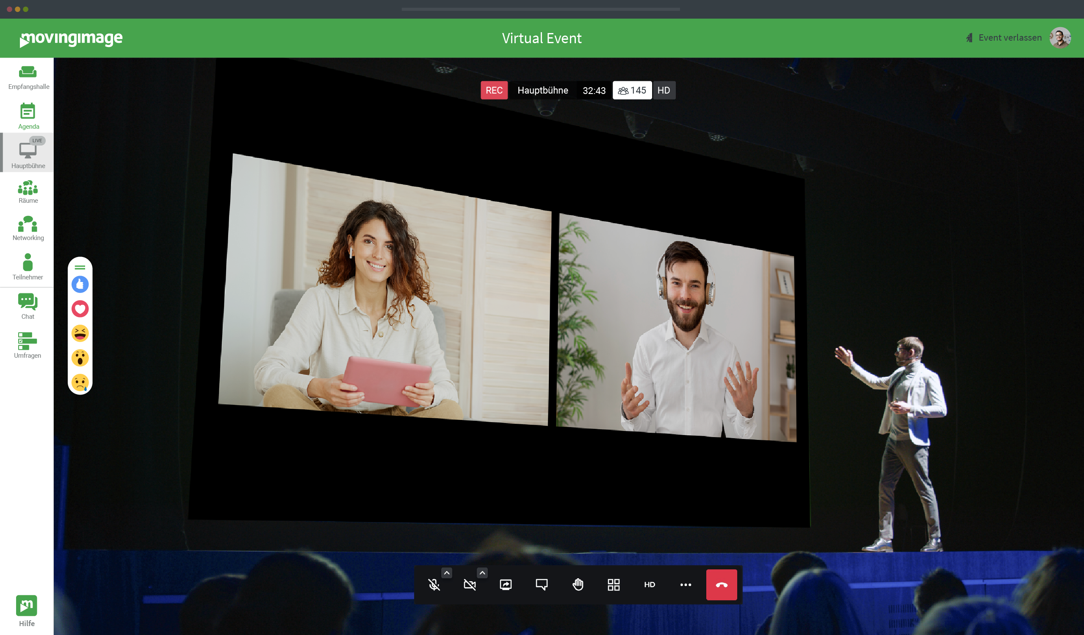This screenshot has height=635, width=1084.
Task: Open the in-call chat bubble icon
Action: click(x=542, y=584)
